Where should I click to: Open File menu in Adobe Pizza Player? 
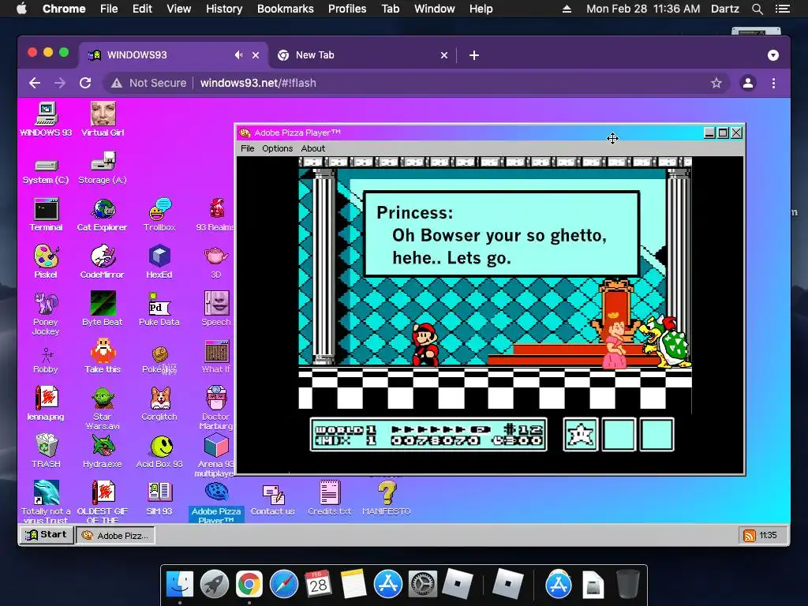tap(247, 148)
